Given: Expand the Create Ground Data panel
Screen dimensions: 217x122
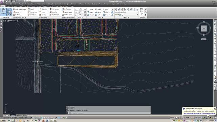Looking at the screenshot, I should tap(20, 17).
